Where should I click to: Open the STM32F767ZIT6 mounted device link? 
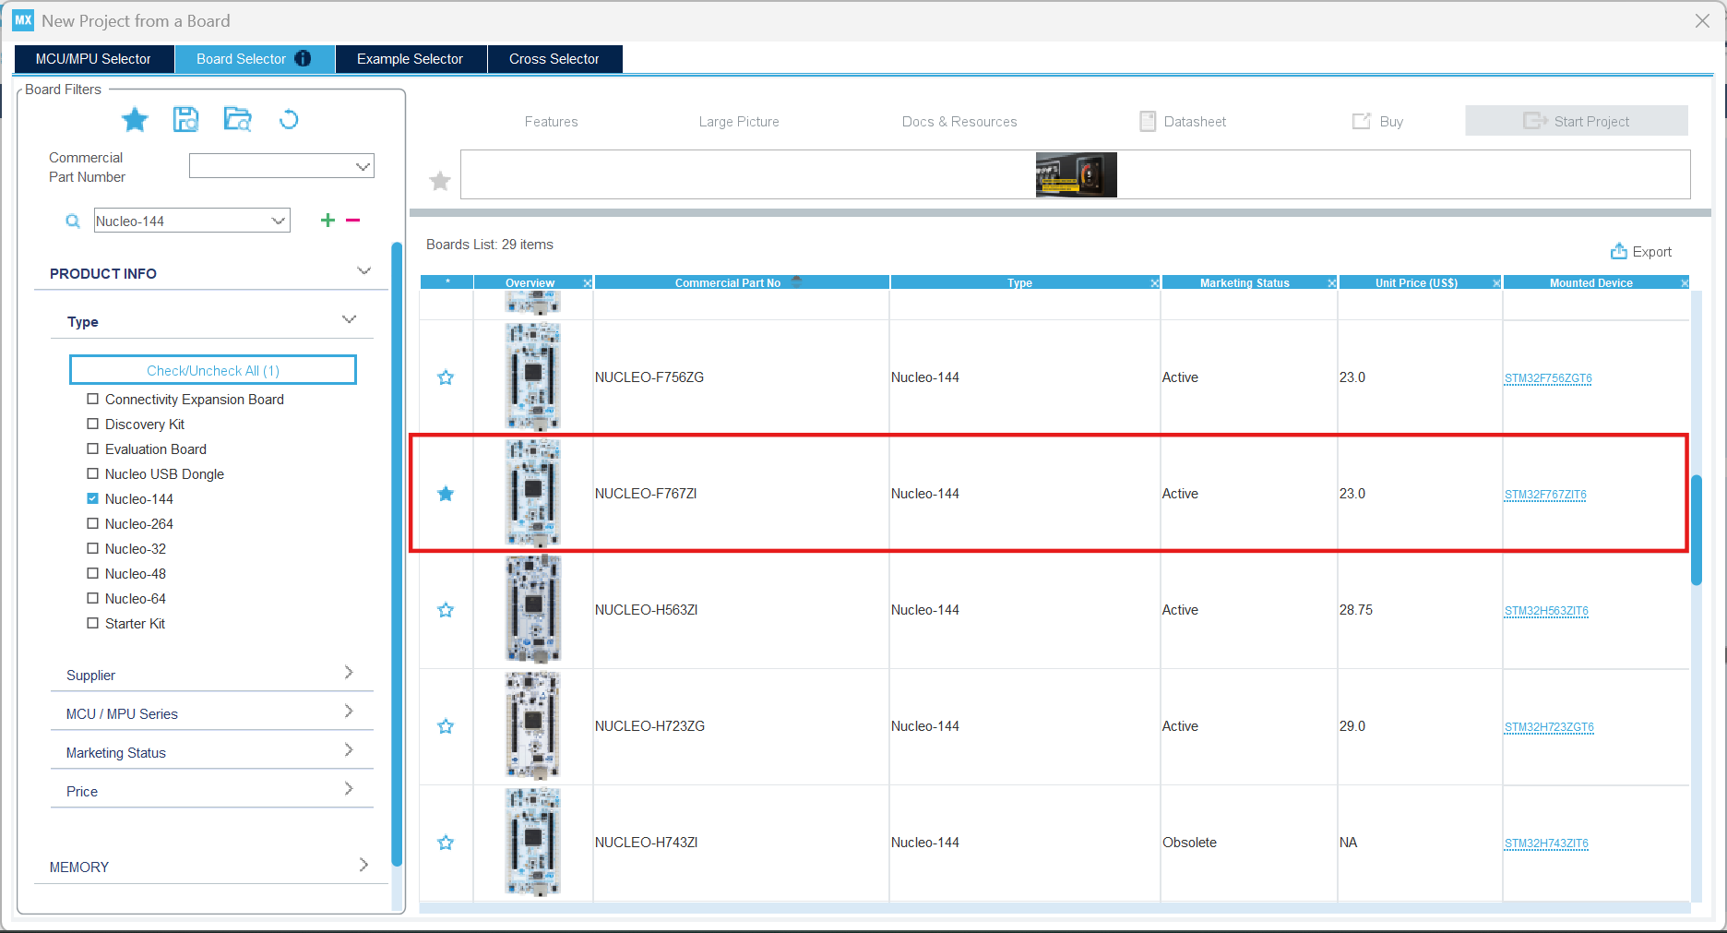(1545, 495)
